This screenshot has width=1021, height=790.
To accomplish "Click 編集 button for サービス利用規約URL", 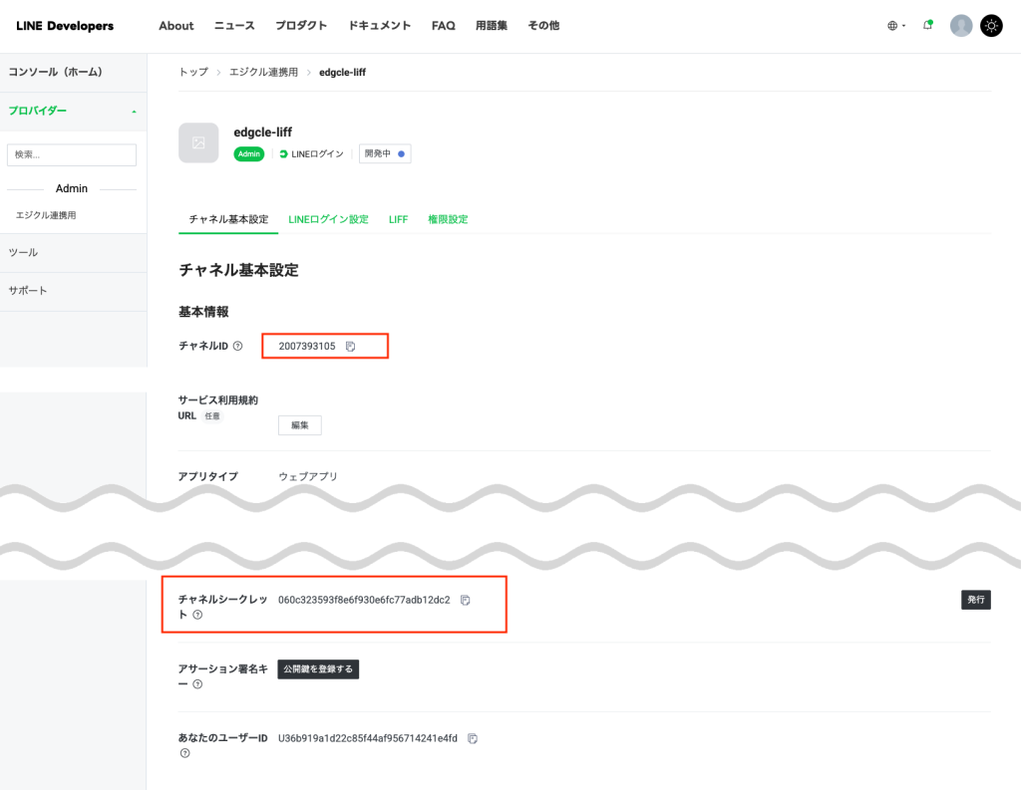I will click(299, 425).
